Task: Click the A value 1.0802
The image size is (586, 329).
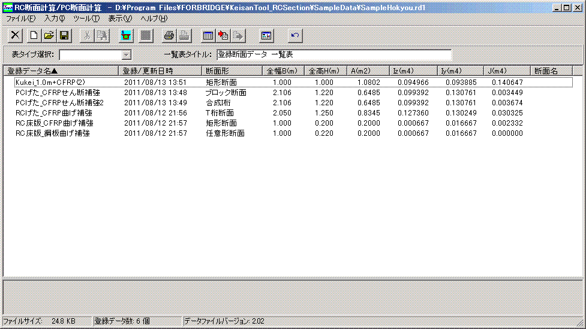Action: (x=368, y=83)
